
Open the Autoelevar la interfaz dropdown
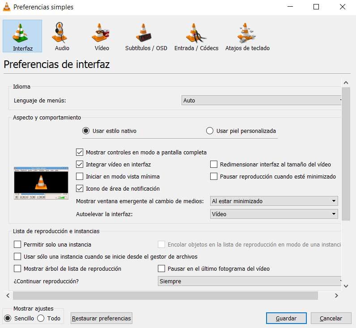274,214
